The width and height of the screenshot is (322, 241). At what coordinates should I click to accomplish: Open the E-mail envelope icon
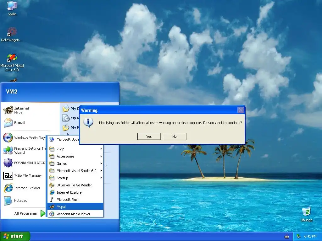(8, 123)
